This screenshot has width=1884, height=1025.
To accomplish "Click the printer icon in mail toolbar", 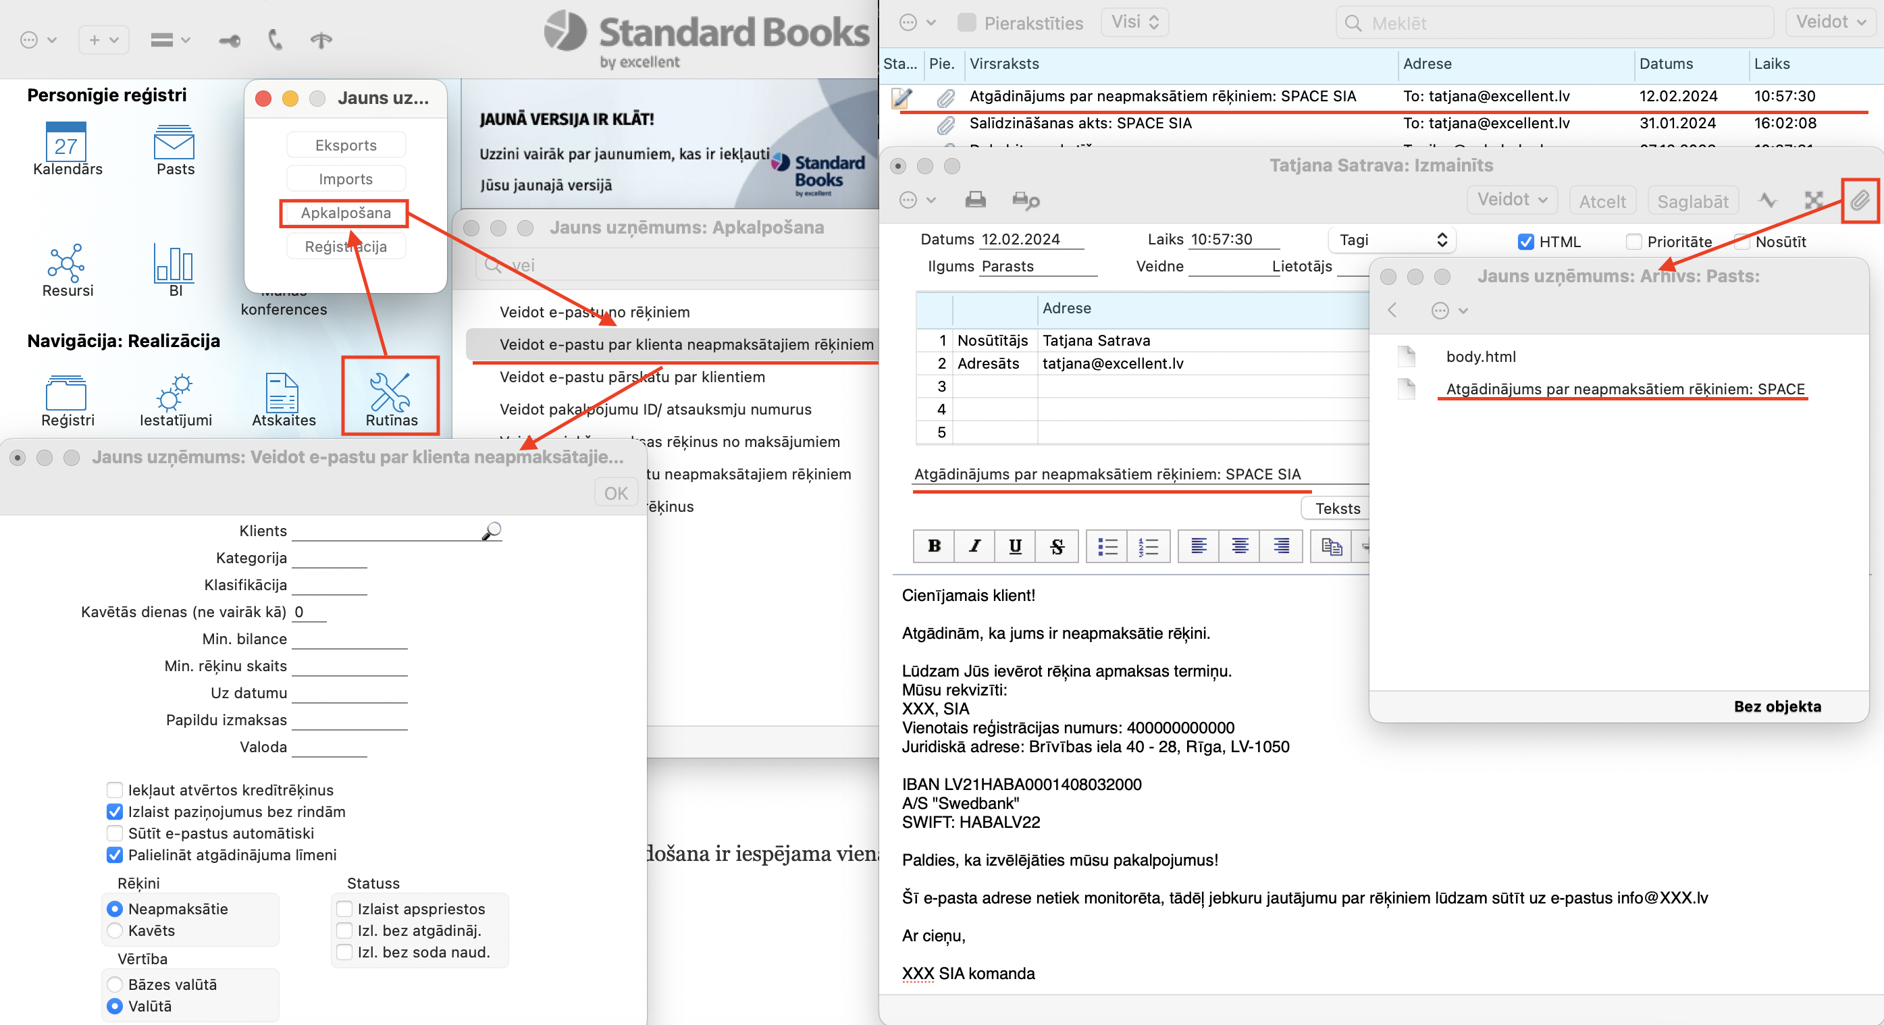I will [x=975, y=200].
